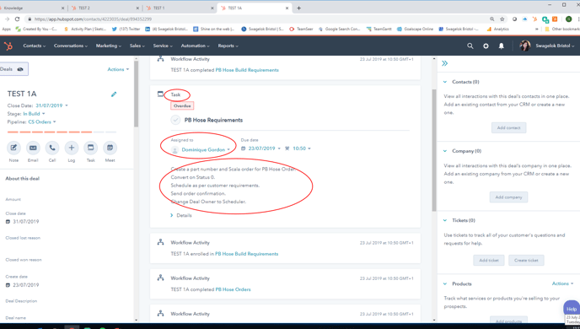Switch to the TEST 2 browser tab
This screenshot has width=580, height=329.
tap(105, 8)
